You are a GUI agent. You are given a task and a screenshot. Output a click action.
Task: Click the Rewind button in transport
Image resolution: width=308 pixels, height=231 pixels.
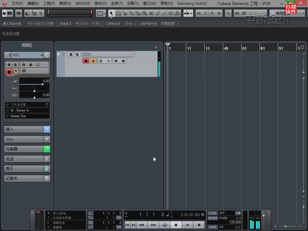pos(141,225)
